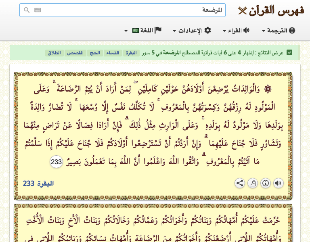Click the speaker icon beside القراء

click(246, 30)
